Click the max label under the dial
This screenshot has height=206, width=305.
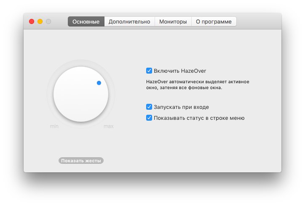(109, 127)
